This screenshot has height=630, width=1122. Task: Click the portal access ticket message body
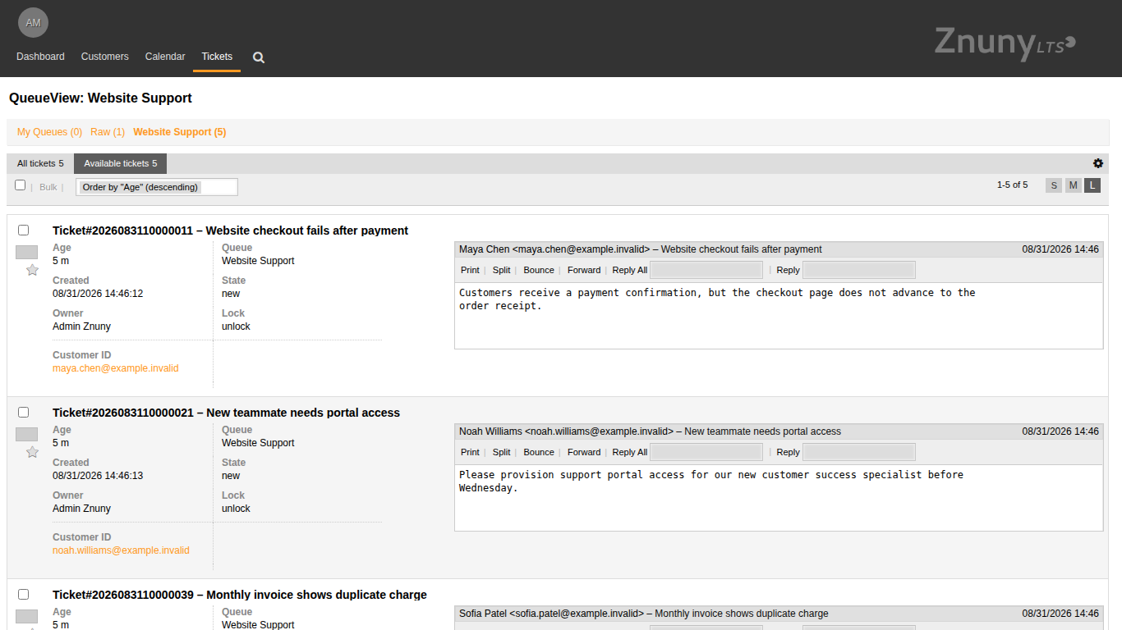pos(711,482)
